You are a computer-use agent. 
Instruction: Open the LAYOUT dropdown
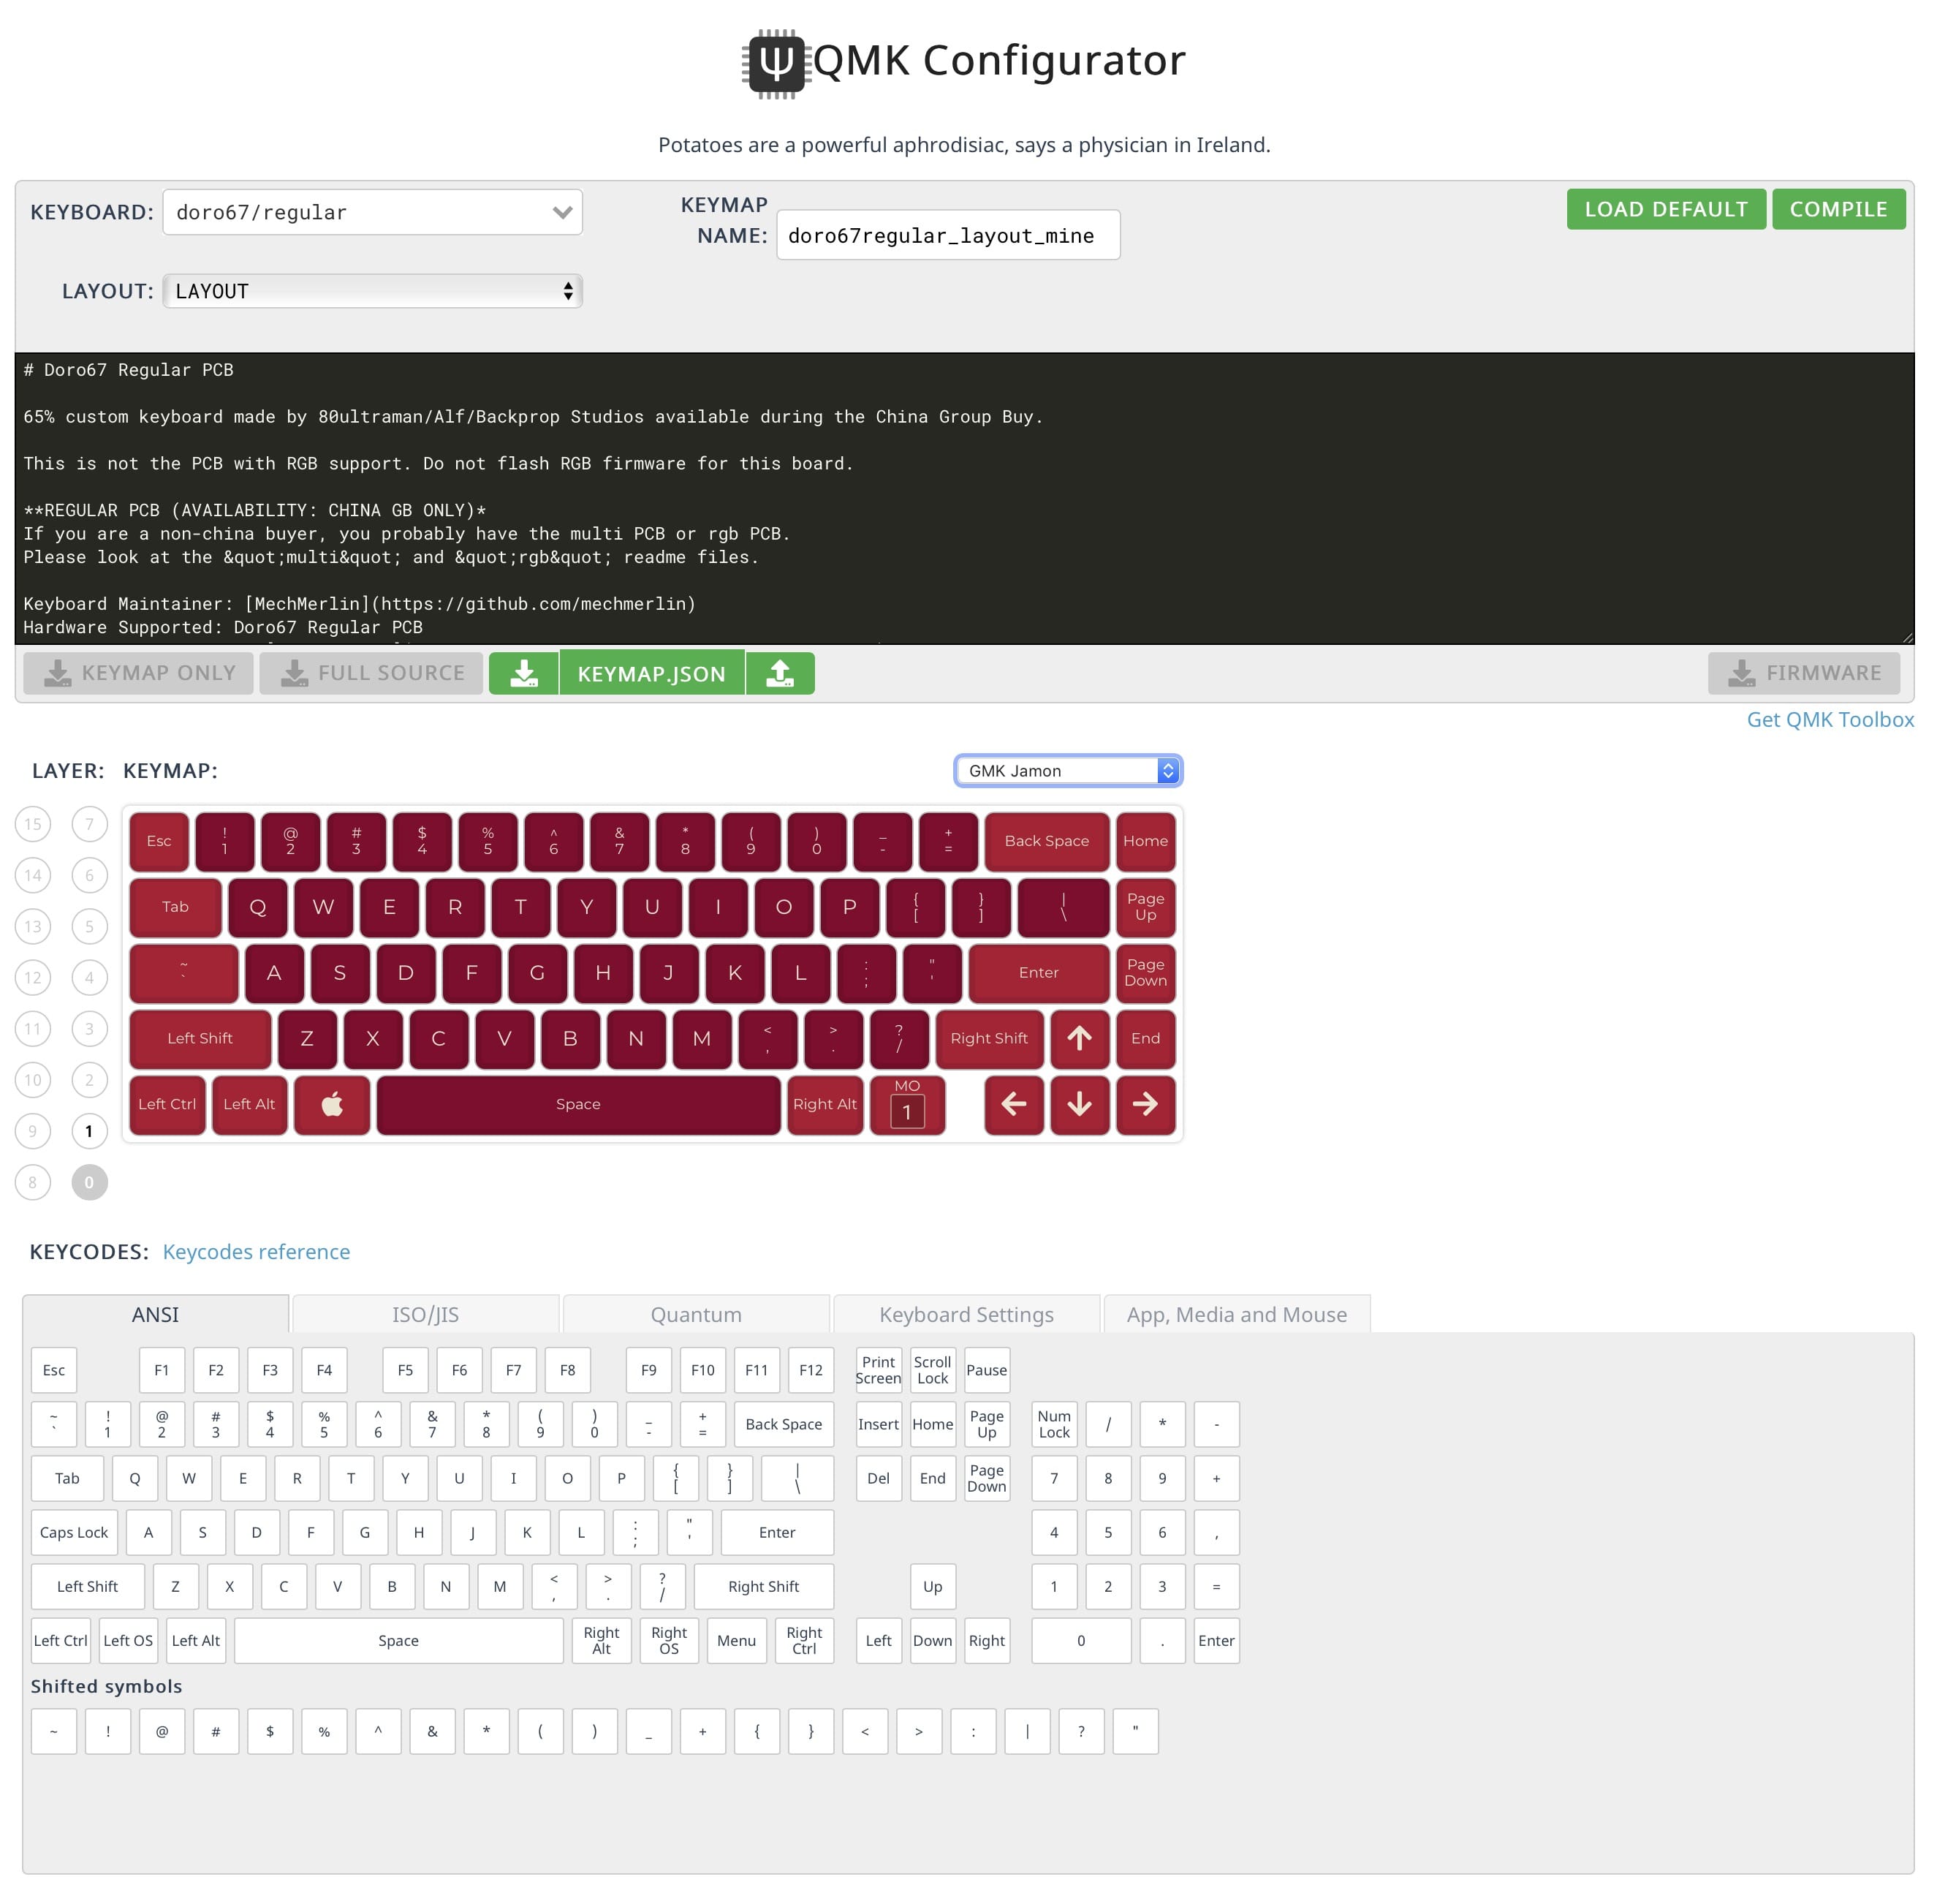coord(372,291)
